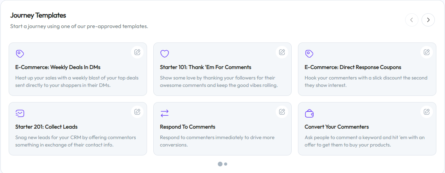Click edit icon on Convert Your Commenters card
Viewport: 445px width, 173px height.
(x=427, y=112)
